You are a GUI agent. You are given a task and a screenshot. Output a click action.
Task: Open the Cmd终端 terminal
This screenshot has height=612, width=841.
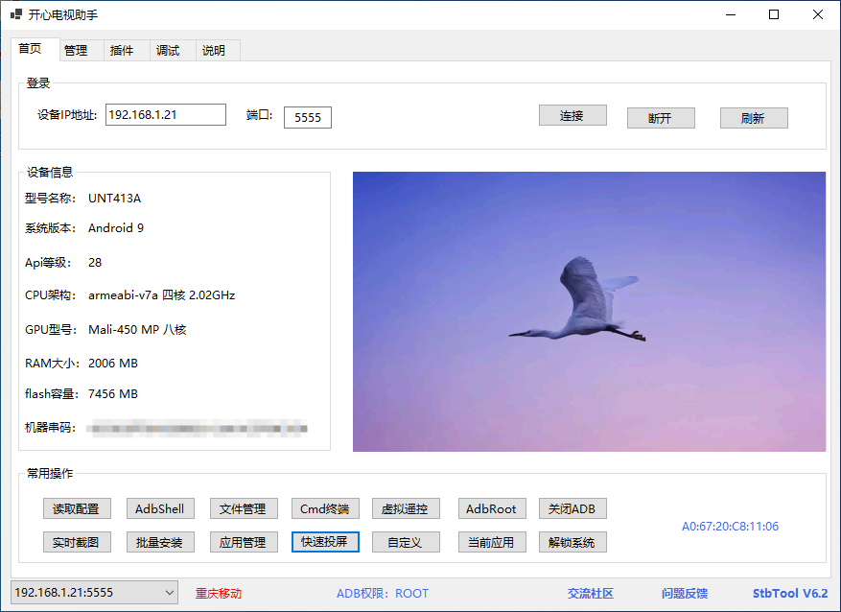325,509
